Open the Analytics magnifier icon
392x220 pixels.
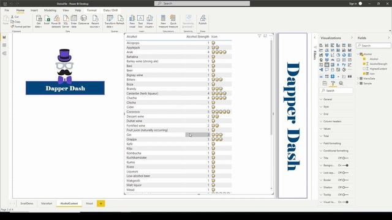341,83
